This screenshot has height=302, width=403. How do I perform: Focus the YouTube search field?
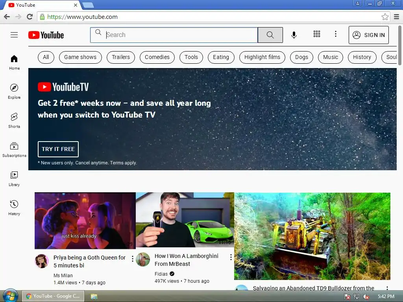pos(174,35)
